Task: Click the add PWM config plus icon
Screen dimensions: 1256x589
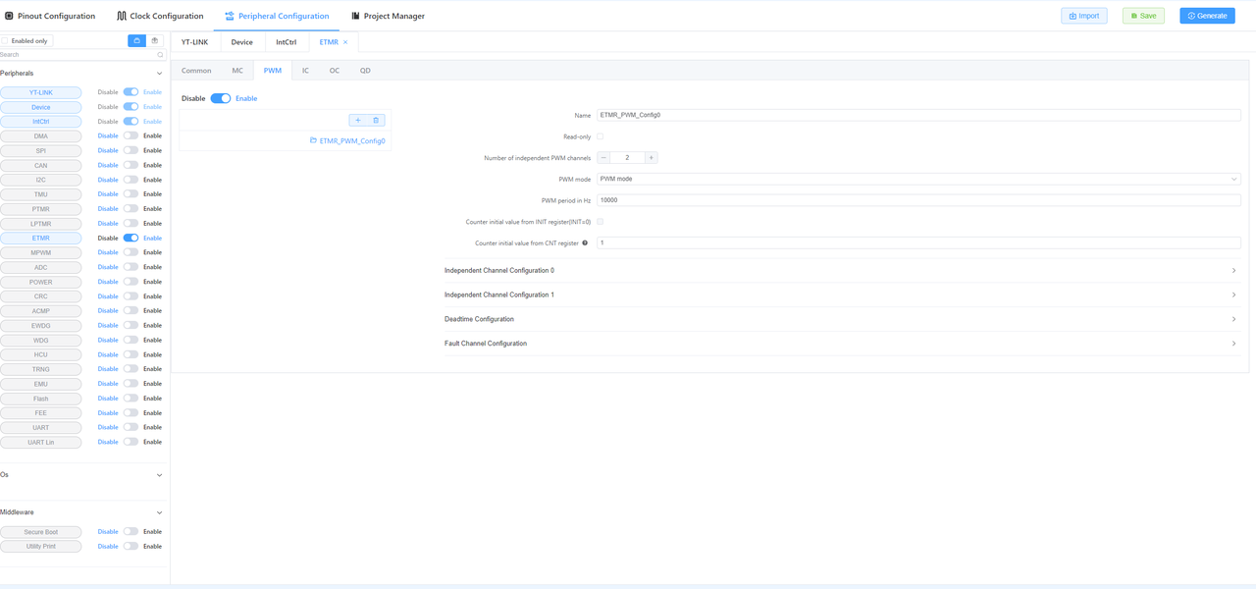Action: (358, 120)
